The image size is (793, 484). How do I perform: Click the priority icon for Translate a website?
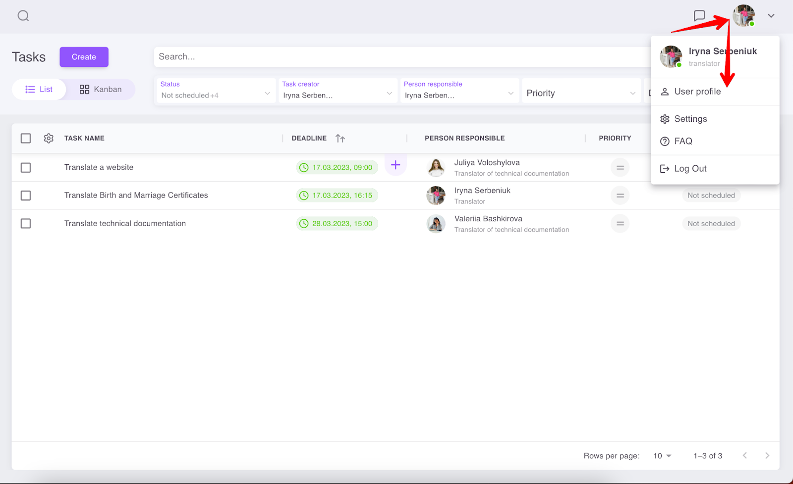coord(620,168)
